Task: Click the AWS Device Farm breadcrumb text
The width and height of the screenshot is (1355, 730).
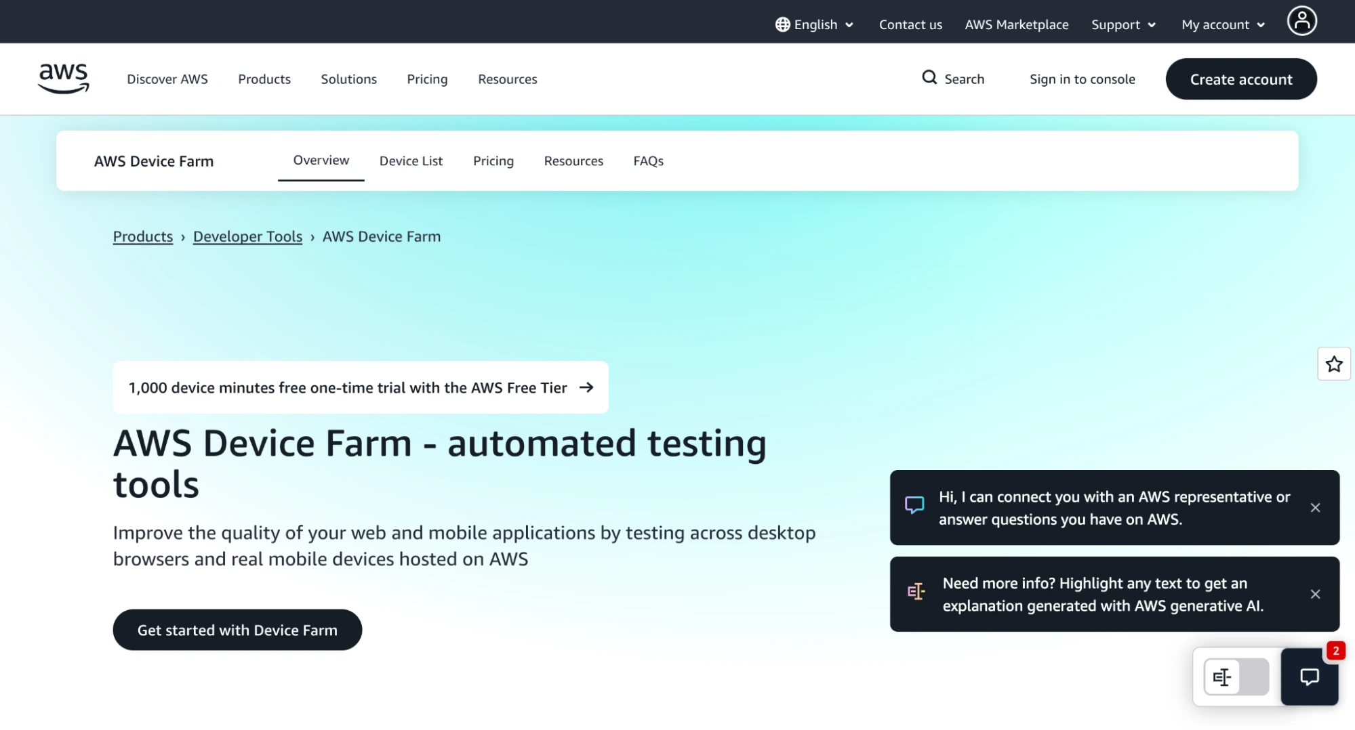Action: point(382,236)
